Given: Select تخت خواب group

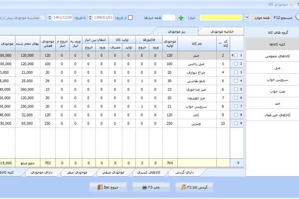Looking at the screenshot, I should point(272,92).
